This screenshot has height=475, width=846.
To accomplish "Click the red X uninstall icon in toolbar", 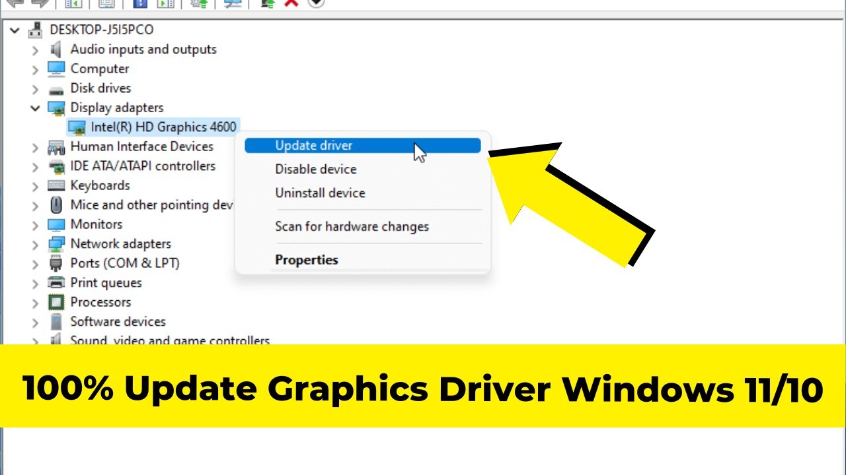I will pyautogui.click(x=290, y=3).
